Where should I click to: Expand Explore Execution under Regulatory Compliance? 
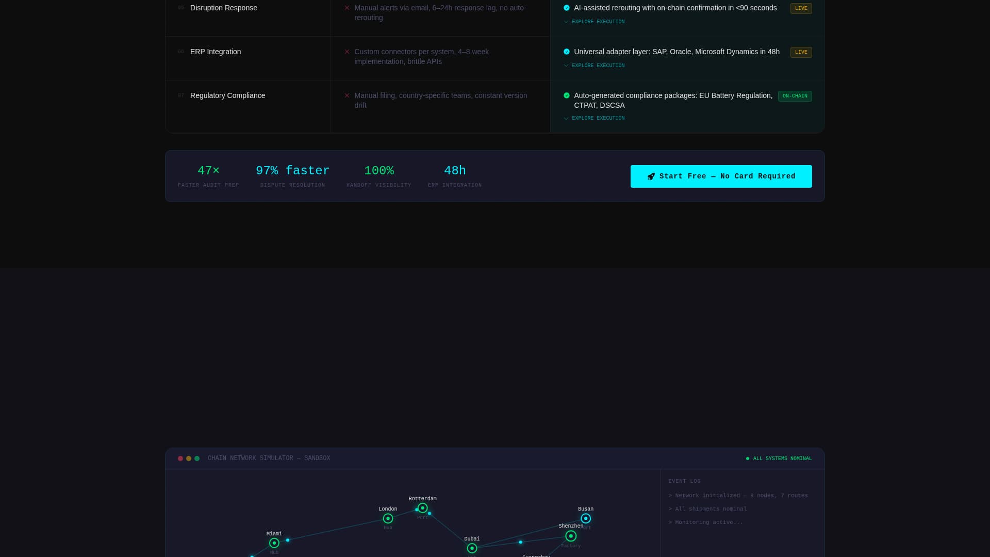[x=594, y=118]
